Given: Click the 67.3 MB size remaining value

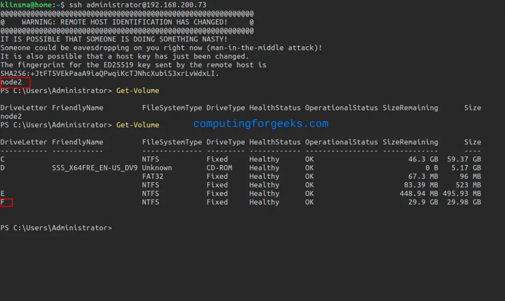Looking at the screenshot, I should coord(423,176).
